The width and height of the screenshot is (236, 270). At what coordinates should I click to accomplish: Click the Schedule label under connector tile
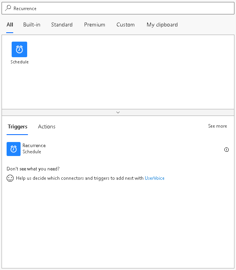tap(19, 62)
